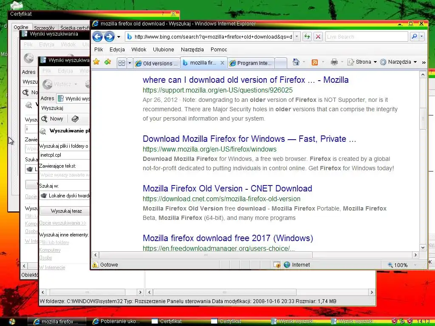This screenshot has width=435, height=326.
Task: Click the Home page icon
Action: point(296,62)
